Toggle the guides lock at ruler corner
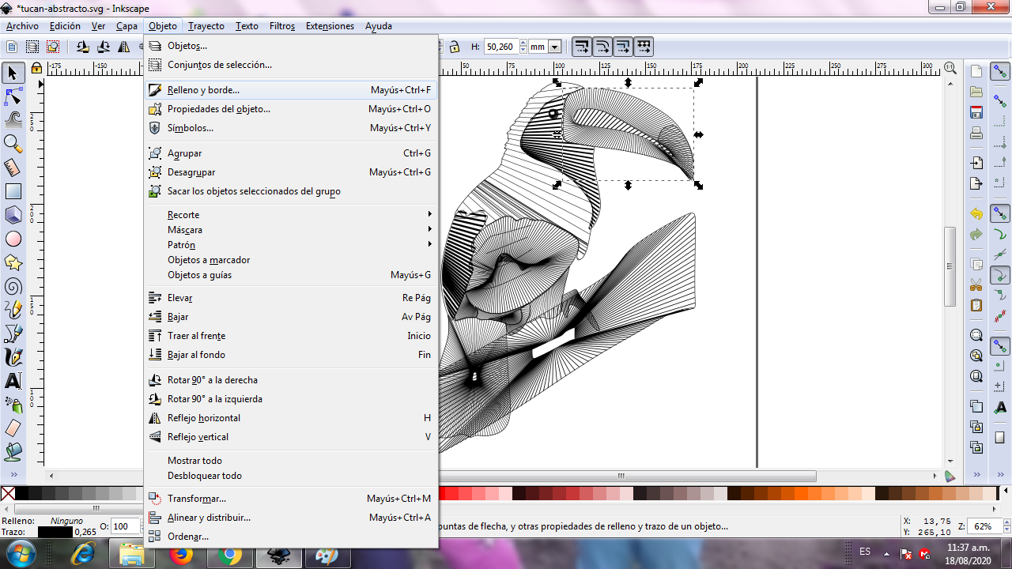Viewport: 1012px width, 569px height. [x=36, y=69]
